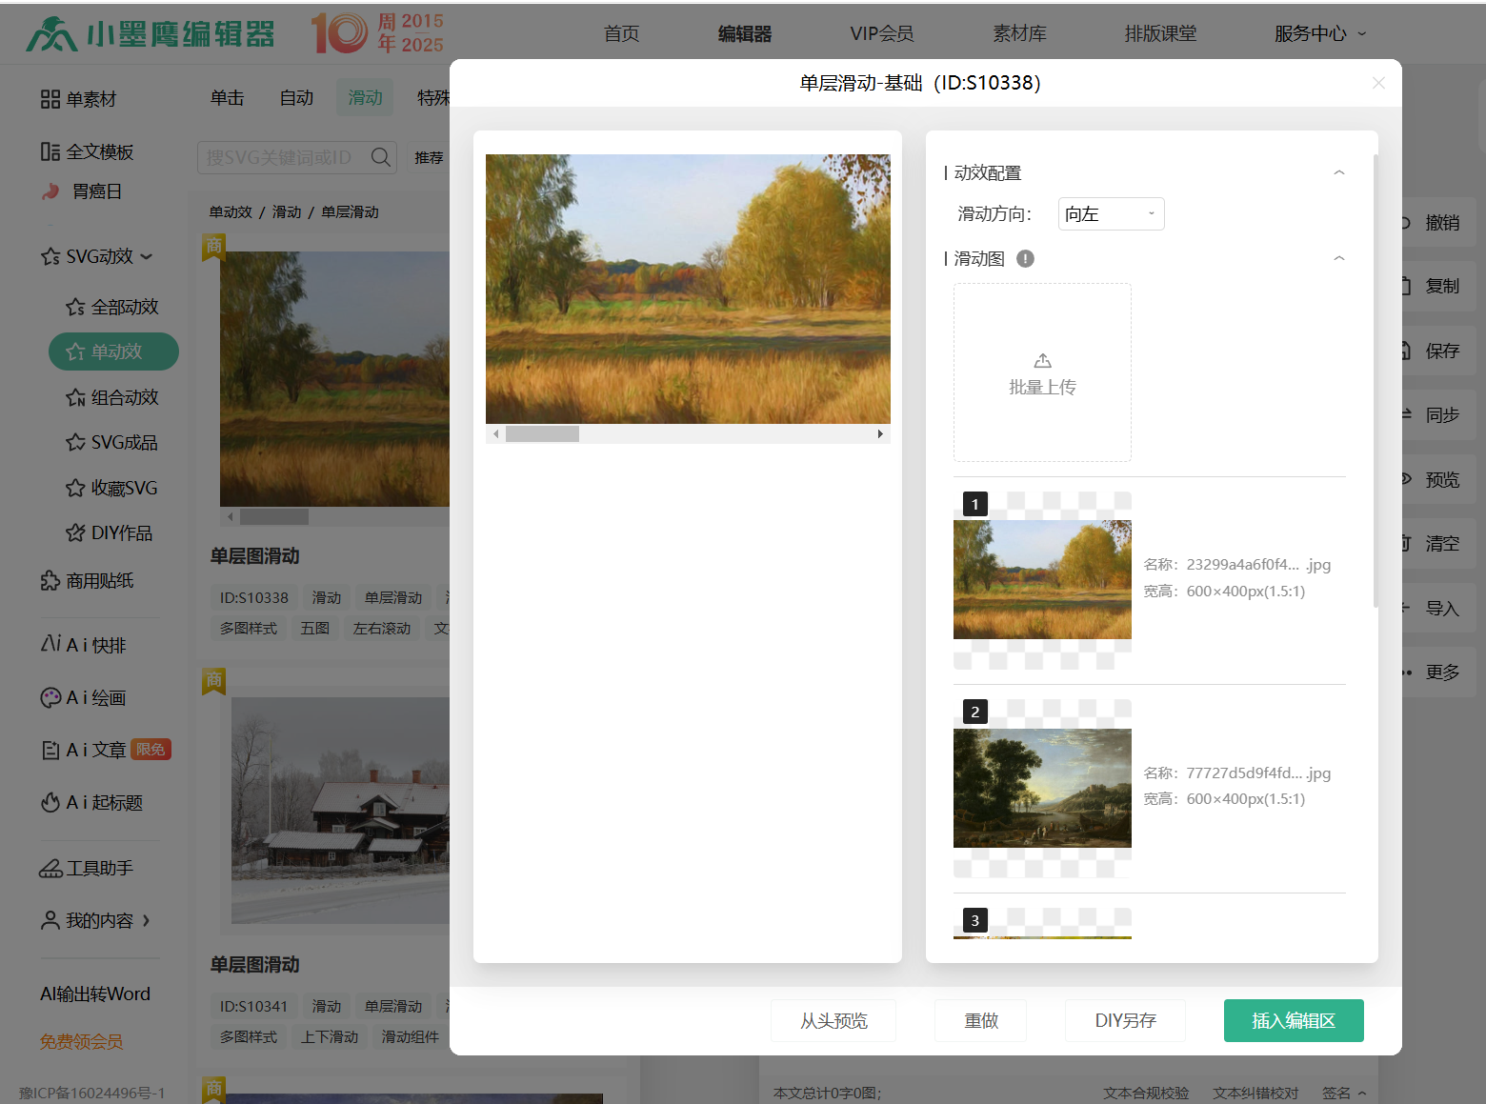
Task: Collapse the 动效配置 section
Action: click(x=1338, y=173)
